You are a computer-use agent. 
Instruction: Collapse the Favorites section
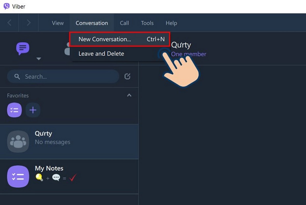pyautogui.click(x=129, y=95)
